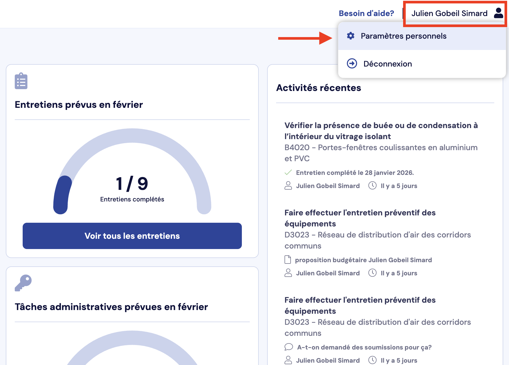The width and height of the screenshot is (509, 365).
Task: Click the person icon in the second activity
Action: tap(288, 273)
